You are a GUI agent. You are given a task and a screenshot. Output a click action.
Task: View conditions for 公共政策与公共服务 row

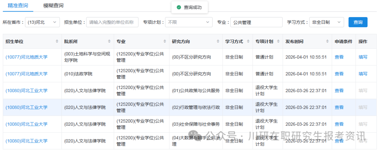(339, 91)
